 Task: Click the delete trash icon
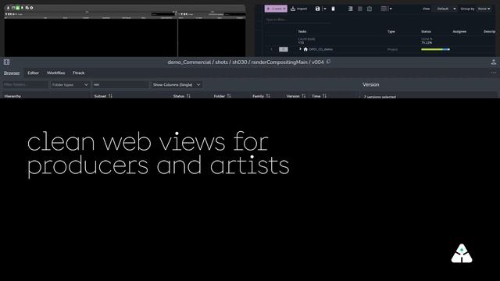(x=334, y=9)
